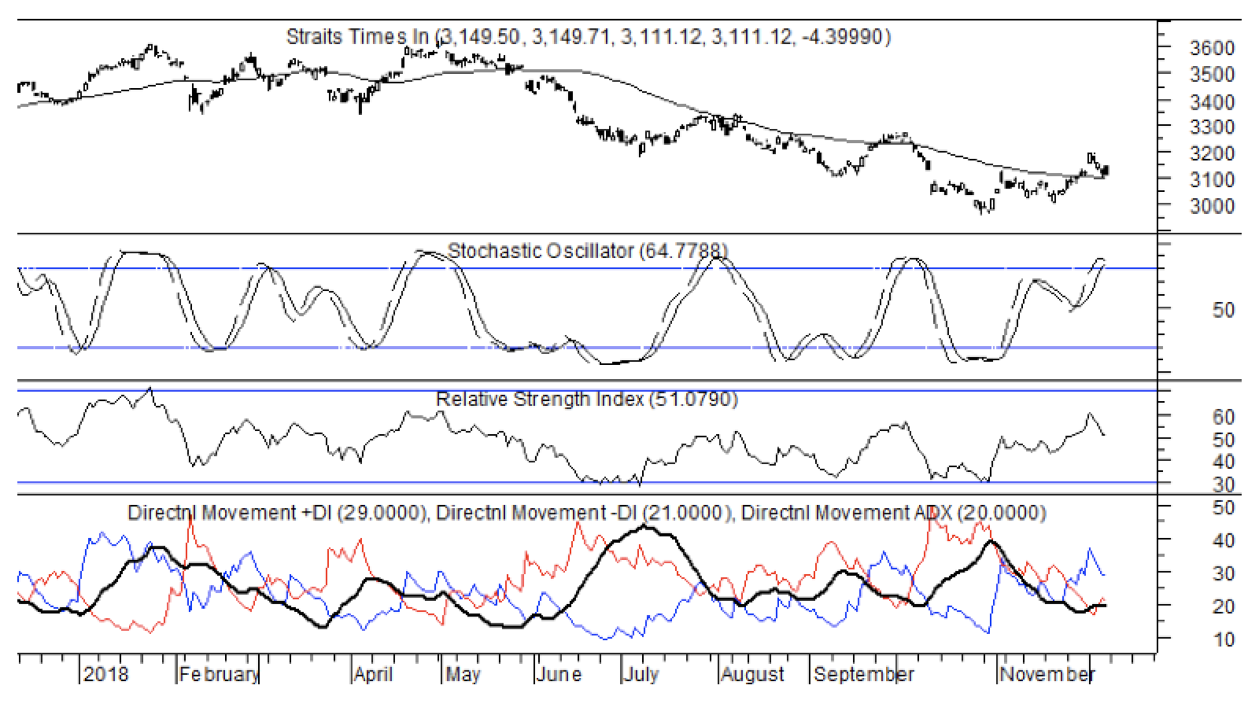This screenshot has width=1259, height=711.
Task: Select the September label on the time axis
Action: coord(864,675)
